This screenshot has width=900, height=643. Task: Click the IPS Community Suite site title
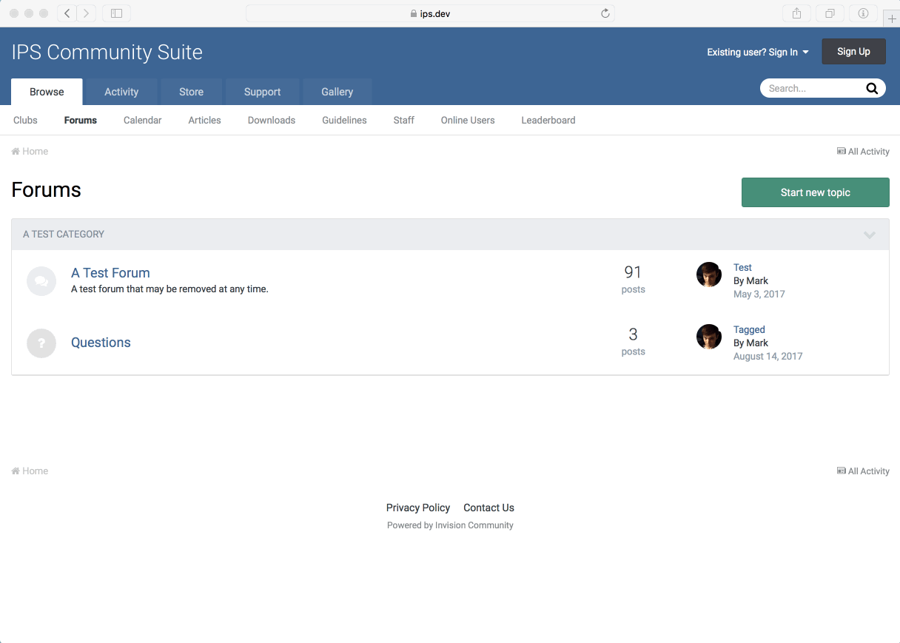pyautogui.click(x=107, y=53)
